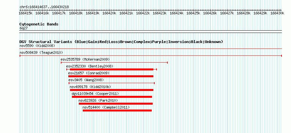
Task: Open the esv2535789 (McKernan2009) variant label
Action: coord(85,59)
